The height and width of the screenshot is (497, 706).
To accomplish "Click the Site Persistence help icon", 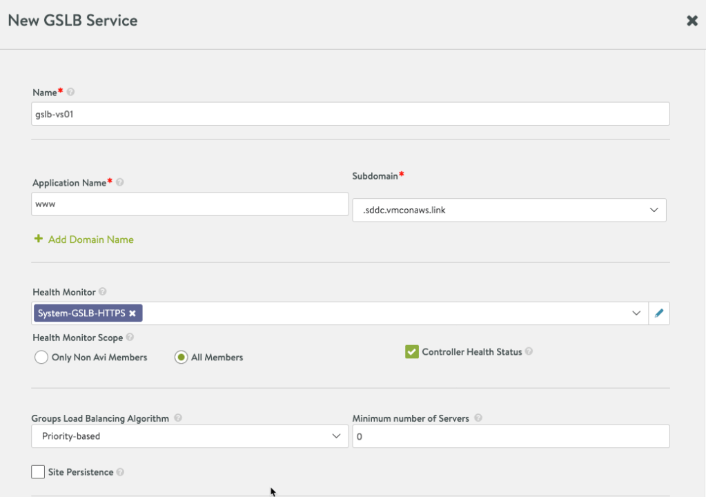I will click(120, 473).
